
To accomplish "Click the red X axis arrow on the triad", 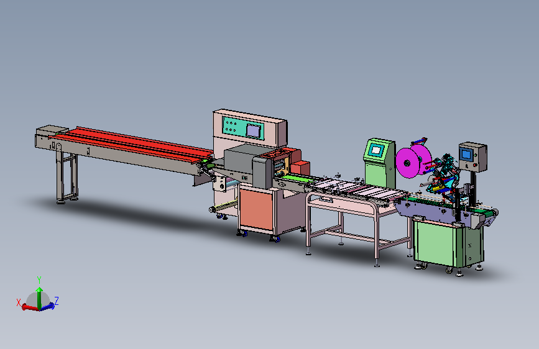I will coord(30,307).
